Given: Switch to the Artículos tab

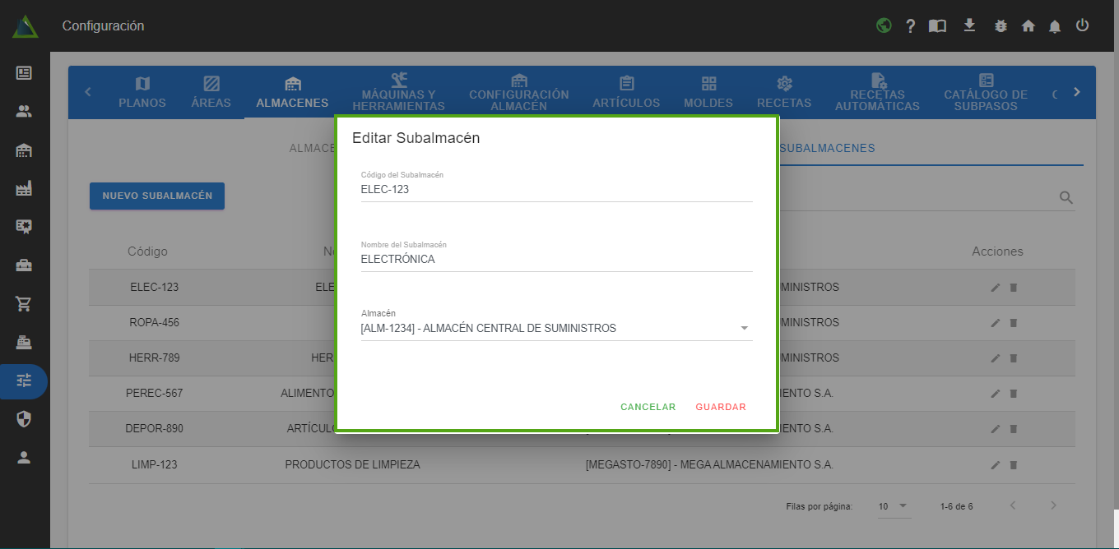Looking at the screenshot, I should 626,92.
